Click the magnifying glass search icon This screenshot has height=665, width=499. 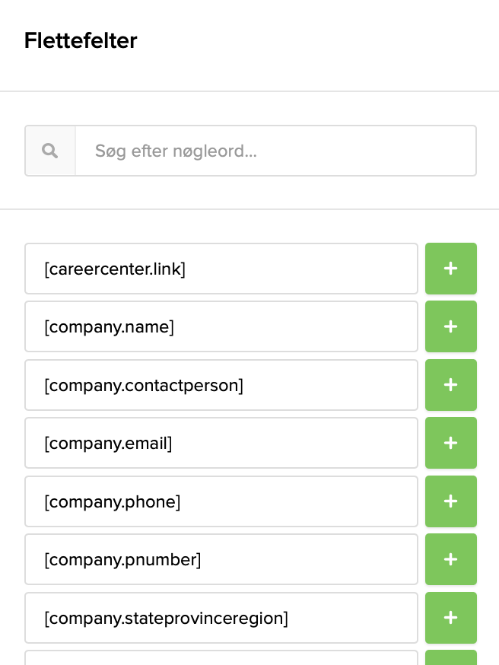pos(49,150)
